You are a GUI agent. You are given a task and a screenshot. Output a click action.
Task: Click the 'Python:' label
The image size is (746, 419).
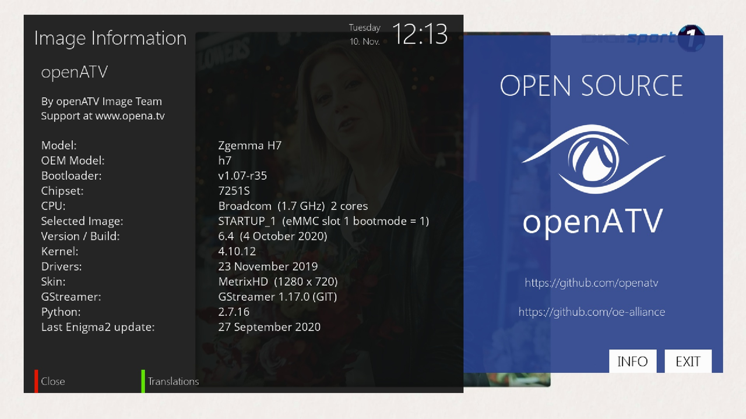tap(61, 312)
